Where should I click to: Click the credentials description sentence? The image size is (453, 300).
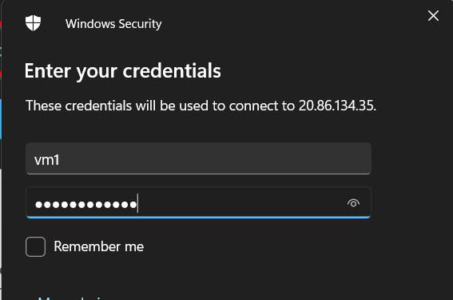coord(201,106)
